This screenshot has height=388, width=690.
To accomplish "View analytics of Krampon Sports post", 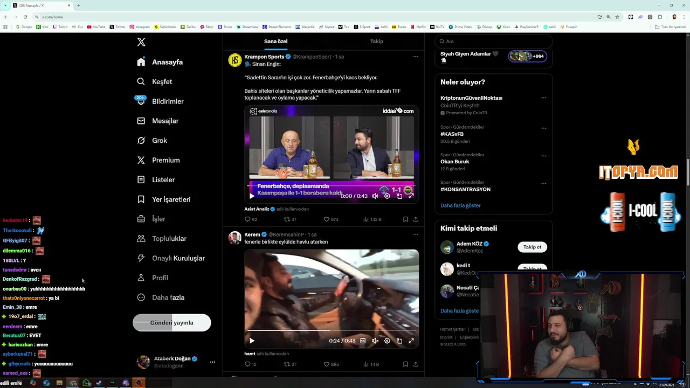I will pos(372,219).
